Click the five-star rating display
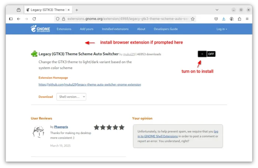Image resolution: width=258 pixels, height=168 pixels. (109, 127)
